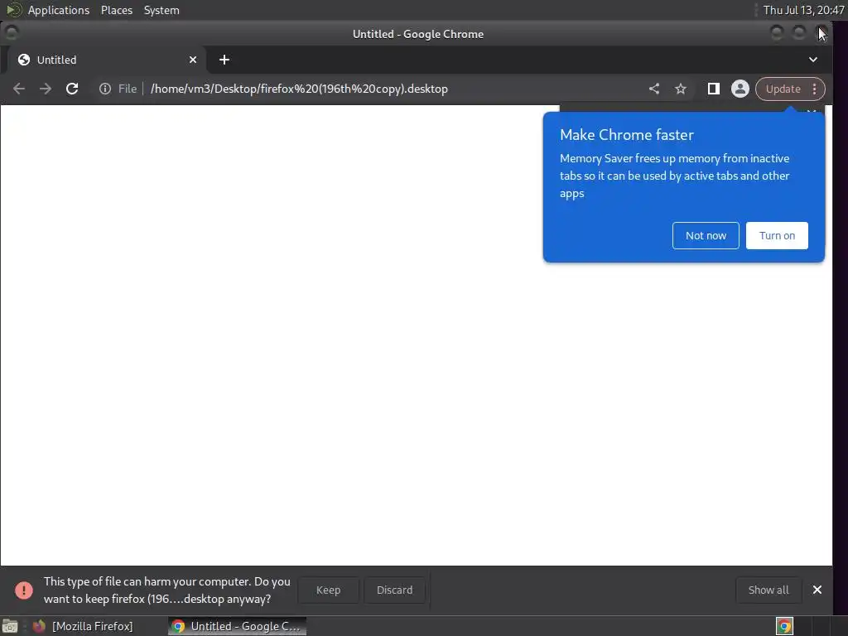Click the download warning message text
Screen dimensions: 848x636
(166, 590)
